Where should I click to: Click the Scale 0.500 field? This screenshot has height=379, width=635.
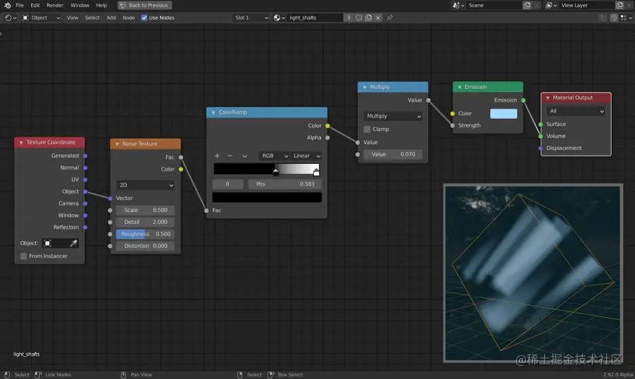tap(146, 210)
